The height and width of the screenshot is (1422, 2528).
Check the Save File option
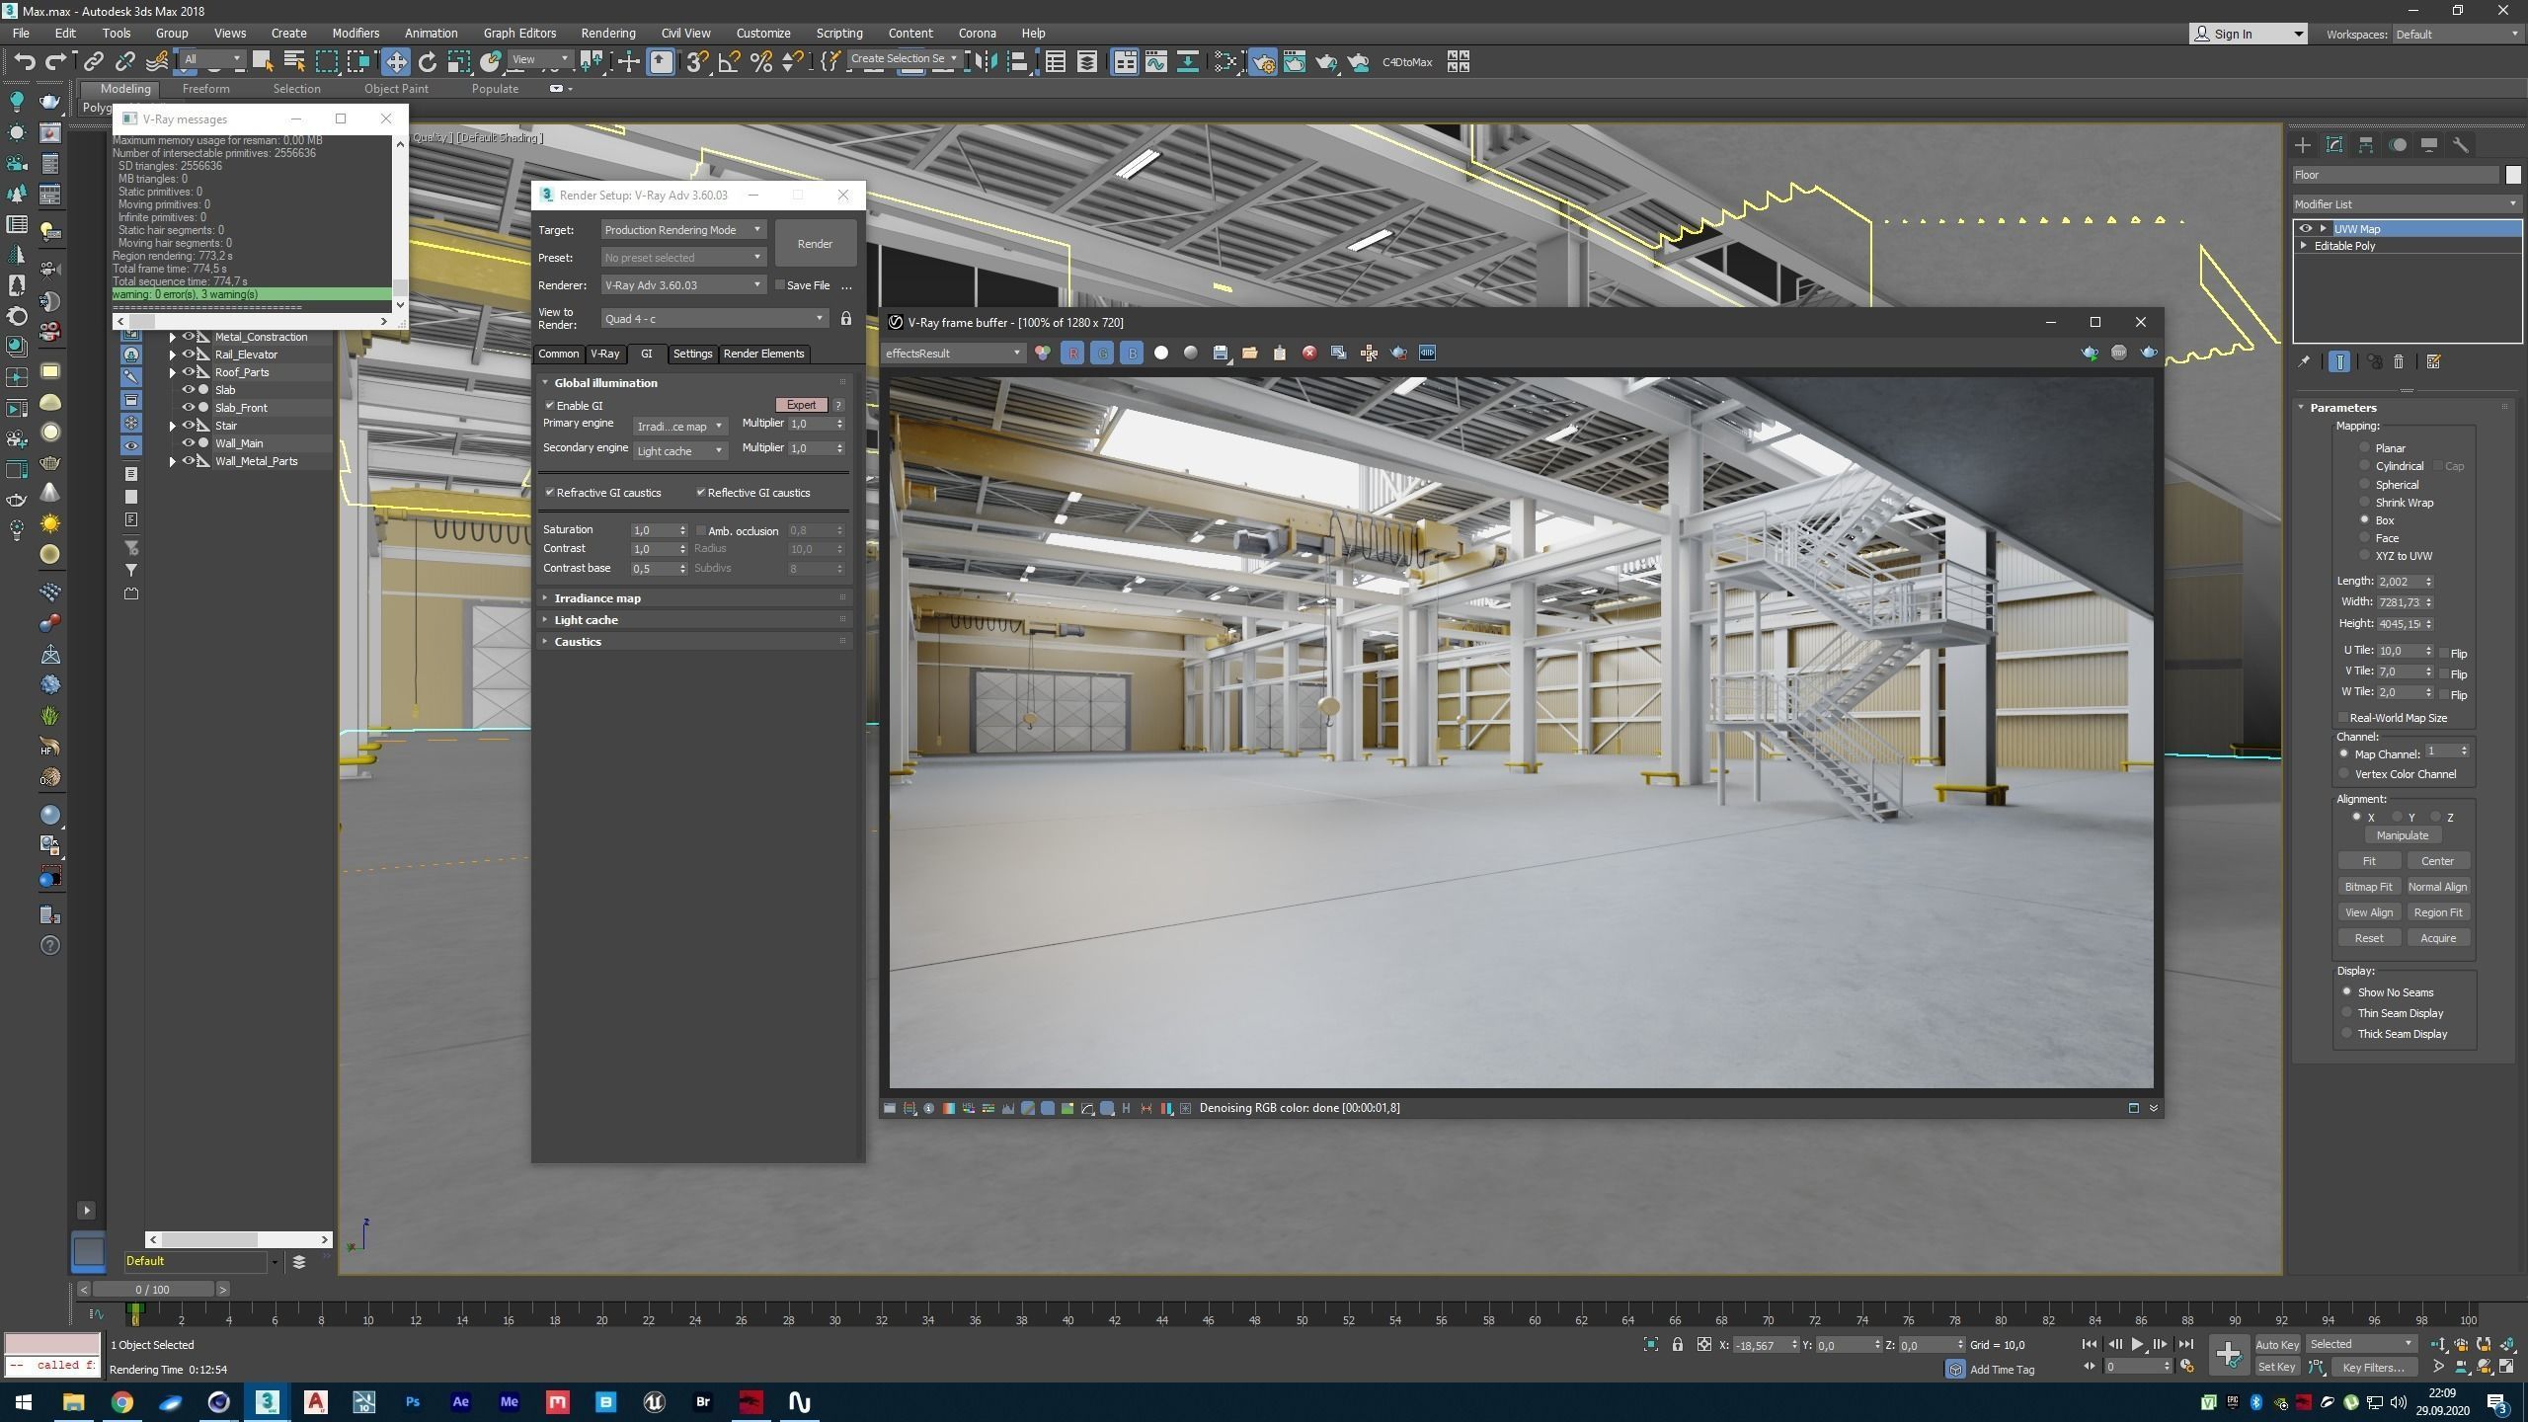pos(780,285)
